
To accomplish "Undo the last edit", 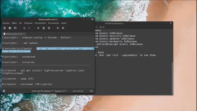I will [x=24, y=28].
